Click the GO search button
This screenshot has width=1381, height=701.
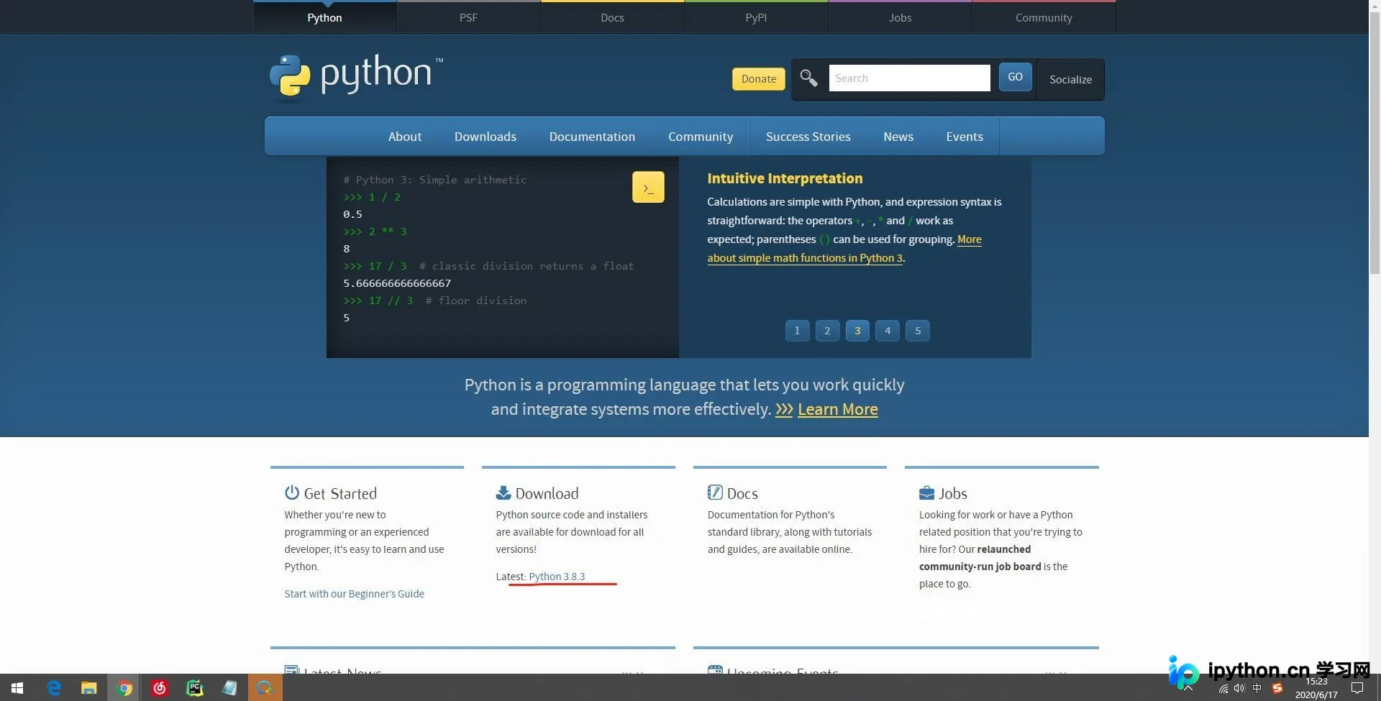(x=1015, y=77)
